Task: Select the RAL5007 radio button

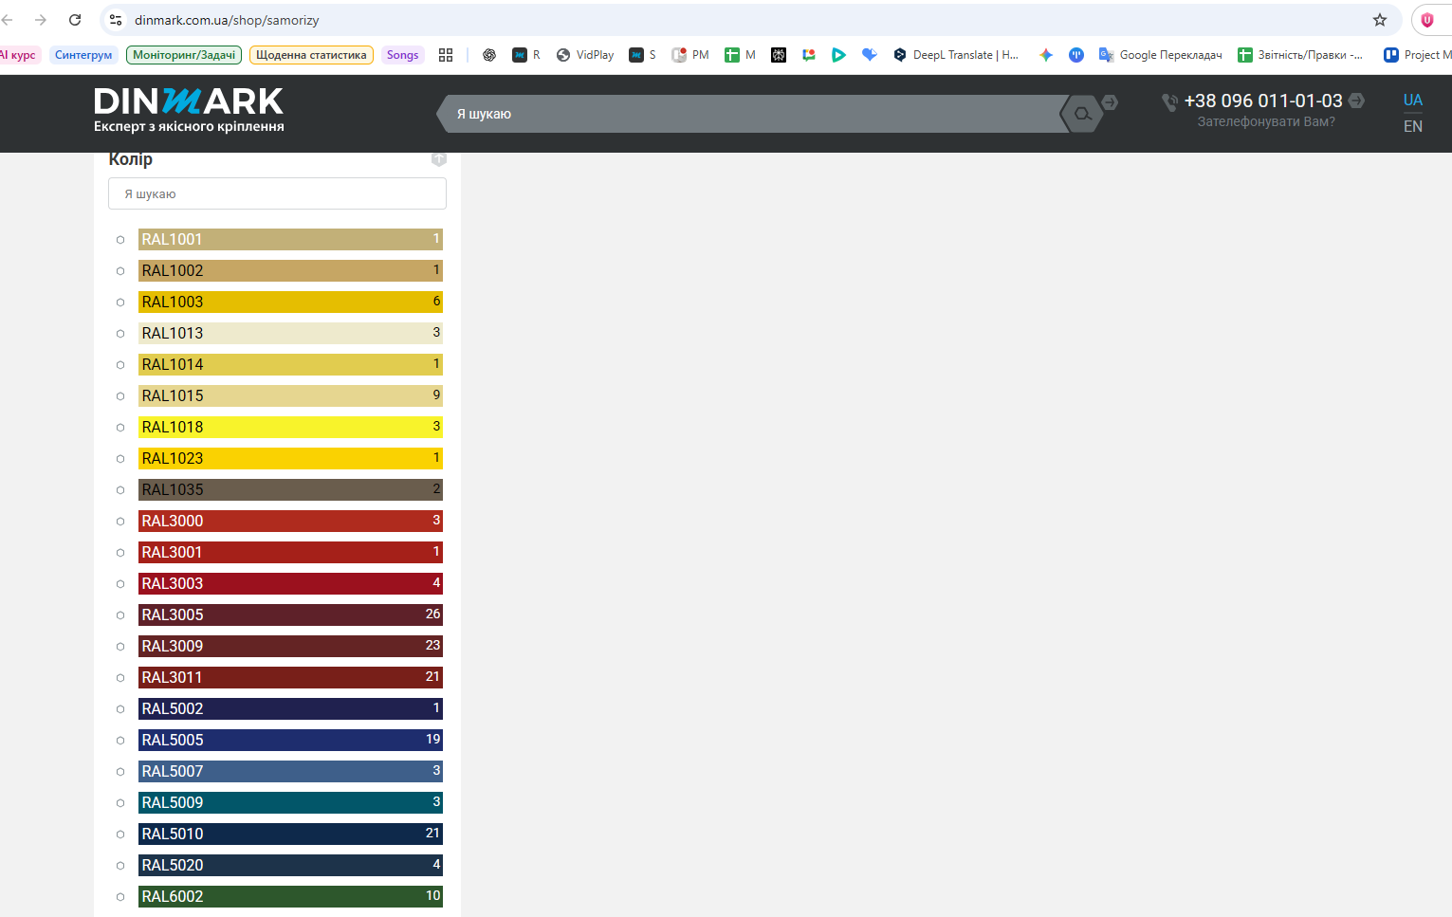Action: [x=120, y=772]
